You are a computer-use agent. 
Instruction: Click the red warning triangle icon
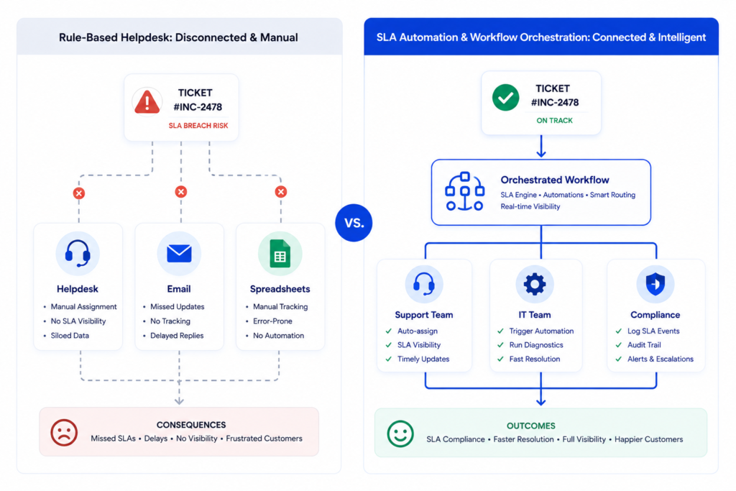click(147, 102)
